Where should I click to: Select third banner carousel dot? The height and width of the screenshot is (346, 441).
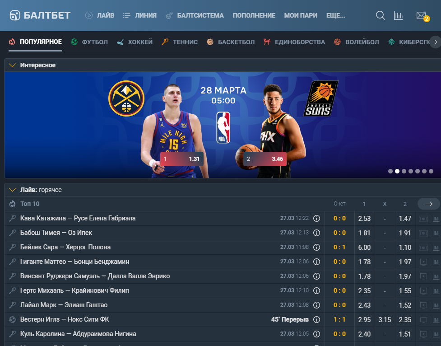tap(404, 171)
